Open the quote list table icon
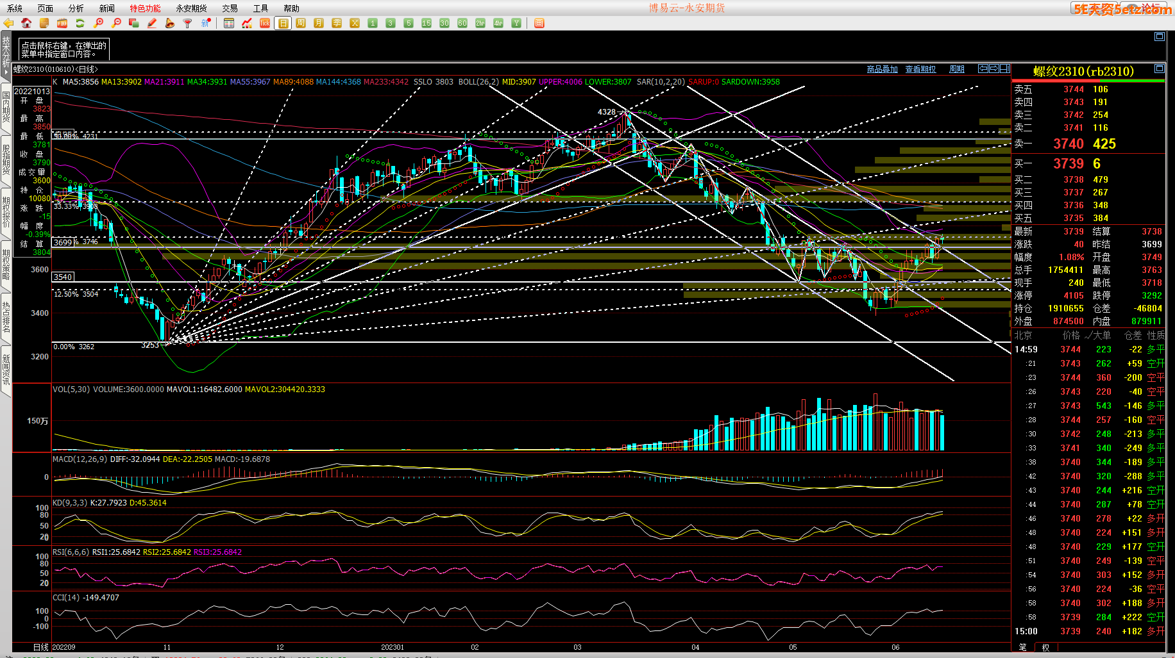This screenshot has height=658, width=1175. (x=229, y=23)
